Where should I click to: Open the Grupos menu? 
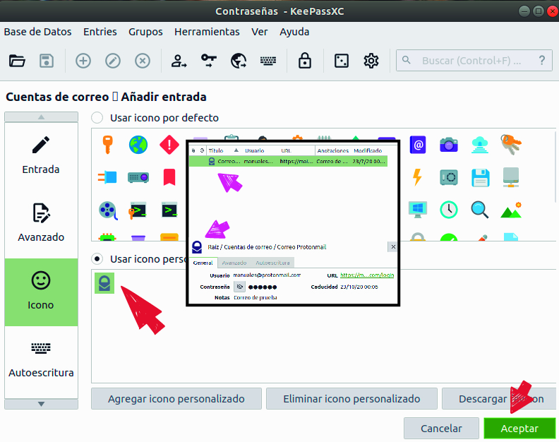[x=145, y=32]
